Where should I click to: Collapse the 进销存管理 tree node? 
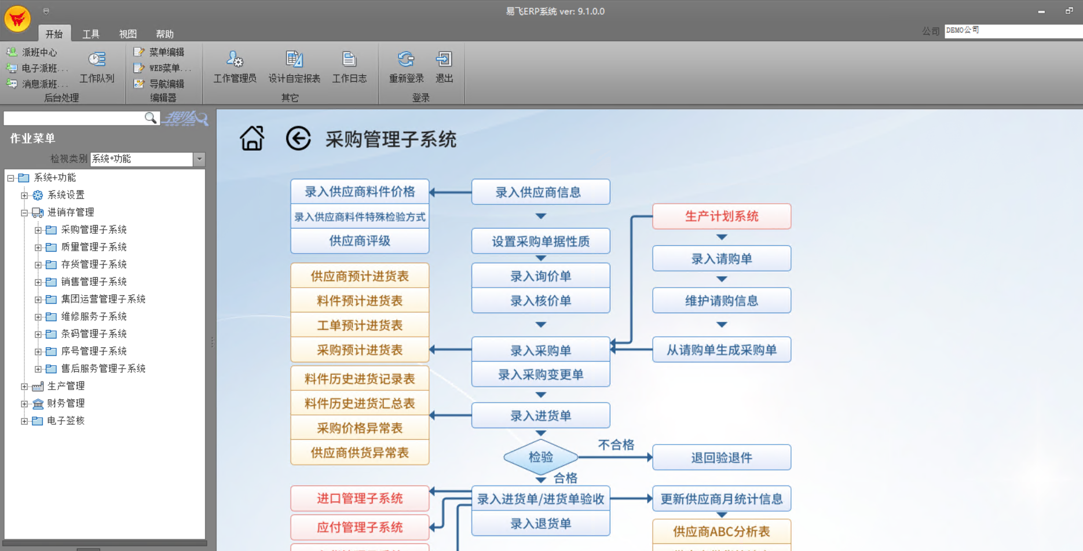click(24, 213)
